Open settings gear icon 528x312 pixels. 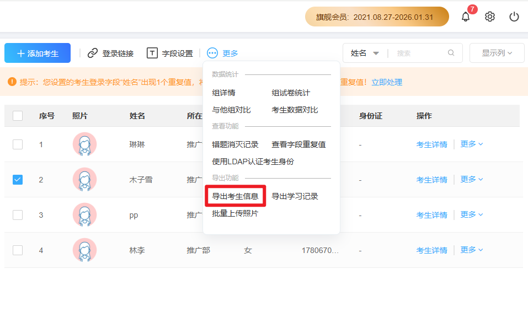(489, 17)
